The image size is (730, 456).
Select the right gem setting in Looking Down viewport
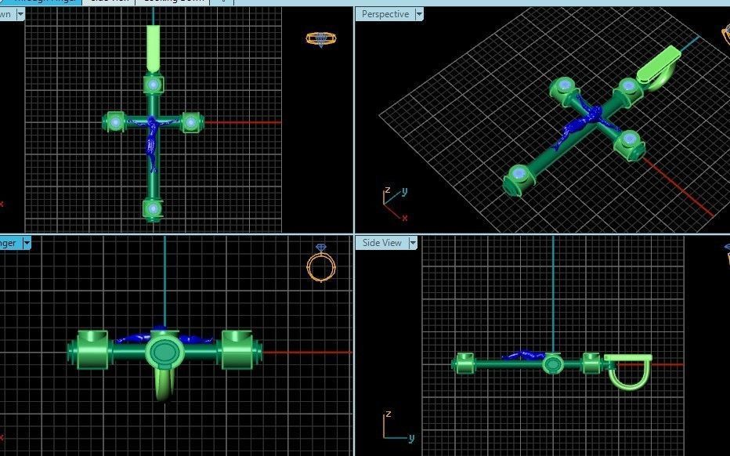pyautogui.click(x=191, y=122)
